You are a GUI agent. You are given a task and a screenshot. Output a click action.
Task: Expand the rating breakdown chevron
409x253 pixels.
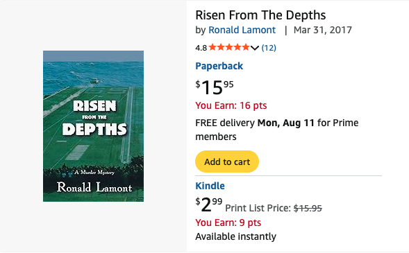tap(255, 48)
